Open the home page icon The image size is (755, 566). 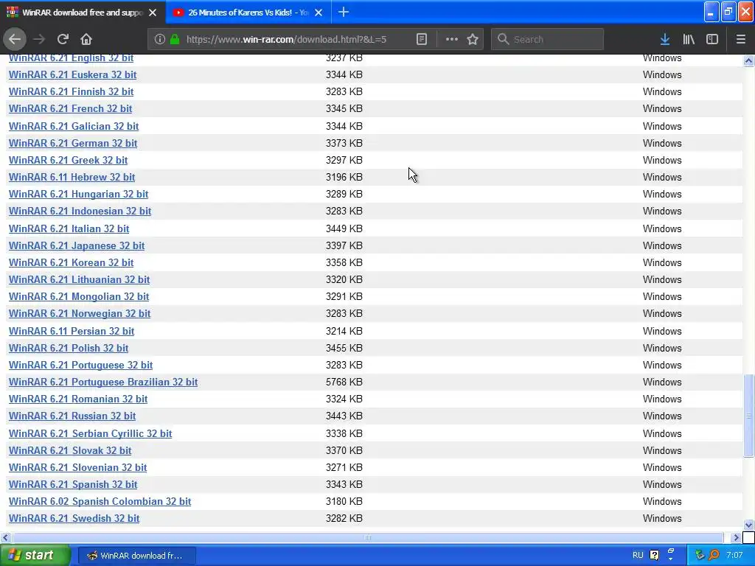tap(86, 39)
